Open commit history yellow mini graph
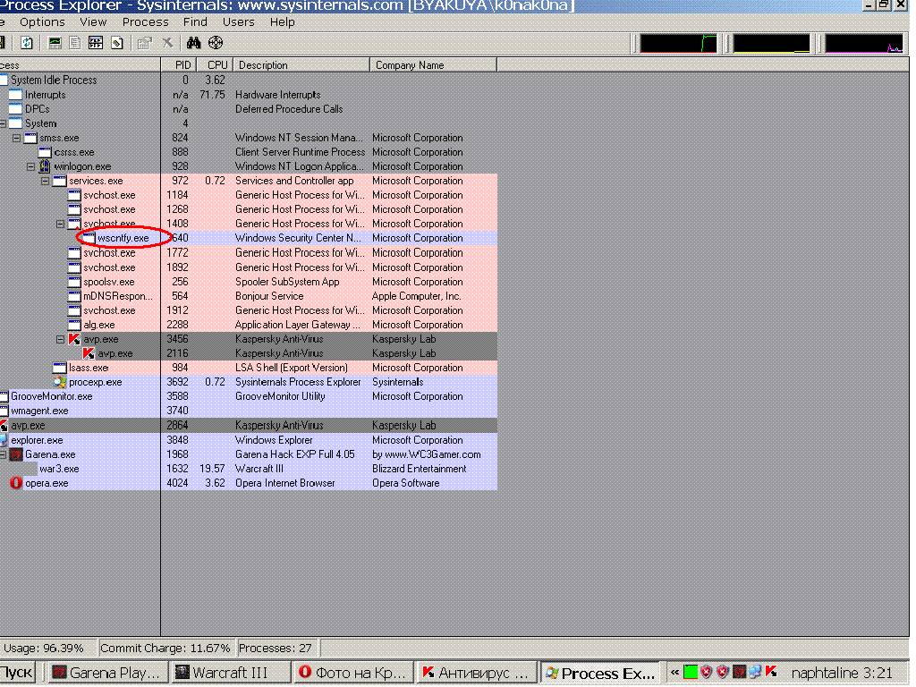 click(771, 44)
